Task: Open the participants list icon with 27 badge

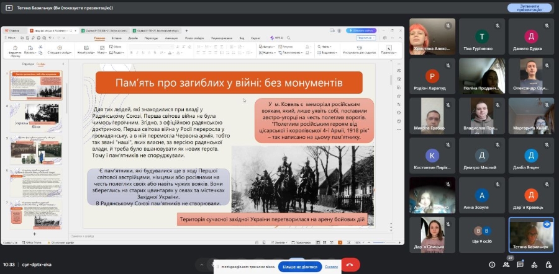Action: (x=506, y=265)
